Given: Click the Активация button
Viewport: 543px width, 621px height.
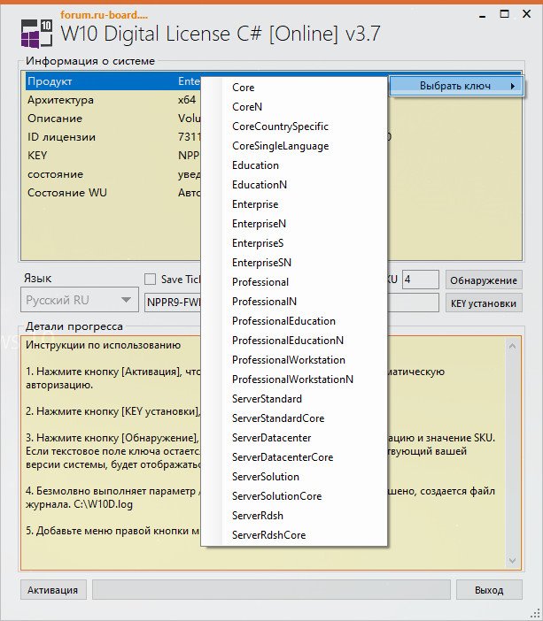Looking at the screenshot, I should [x=53, y=590].
